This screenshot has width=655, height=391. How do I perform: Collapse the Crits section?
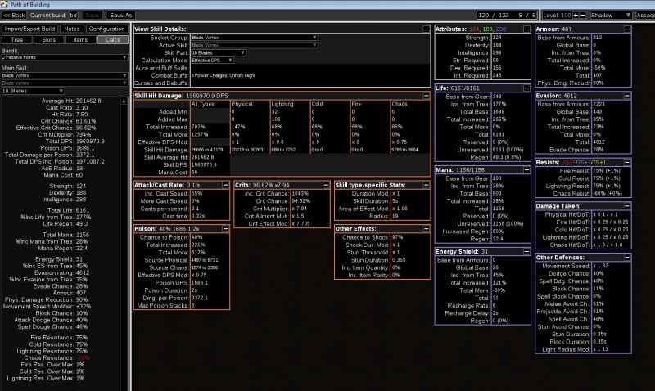click(x=325, y=185)
